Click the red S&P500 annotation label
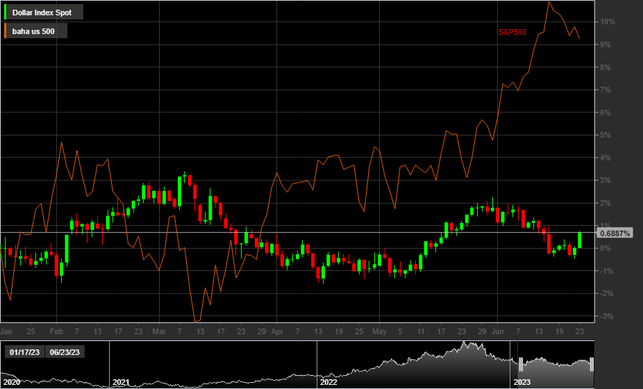 [x=512, y=33]
